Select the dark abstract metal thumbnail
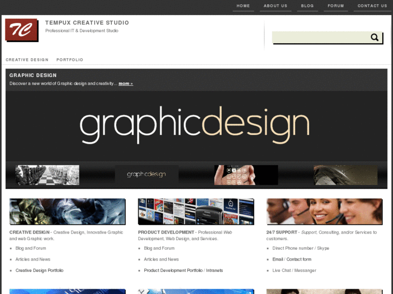 point(345,175)
